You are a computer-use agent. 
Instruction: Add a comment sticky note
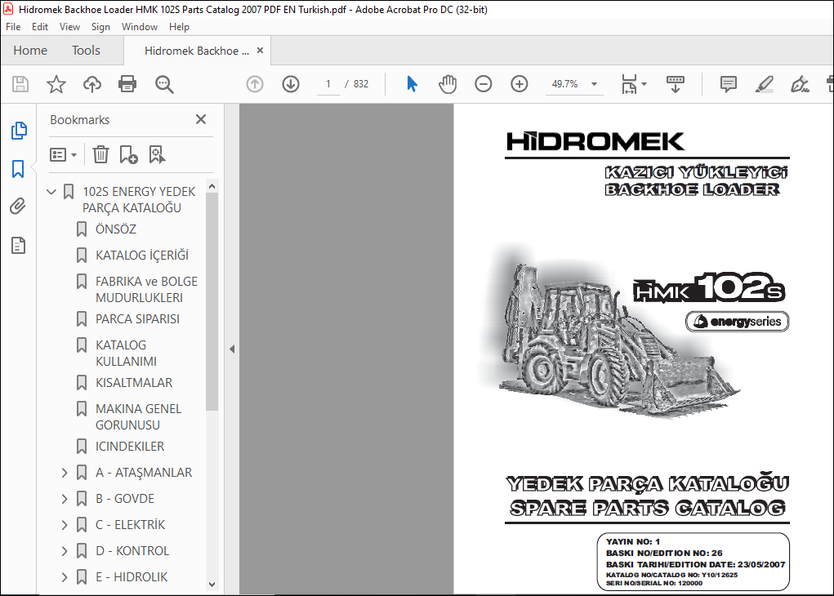pos(728,84)
